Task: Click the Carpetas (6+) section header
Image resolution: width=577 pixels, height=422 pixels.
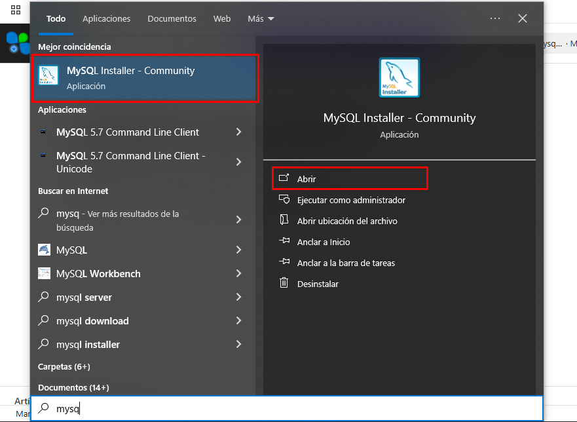Action: click(x=64, y=367)
